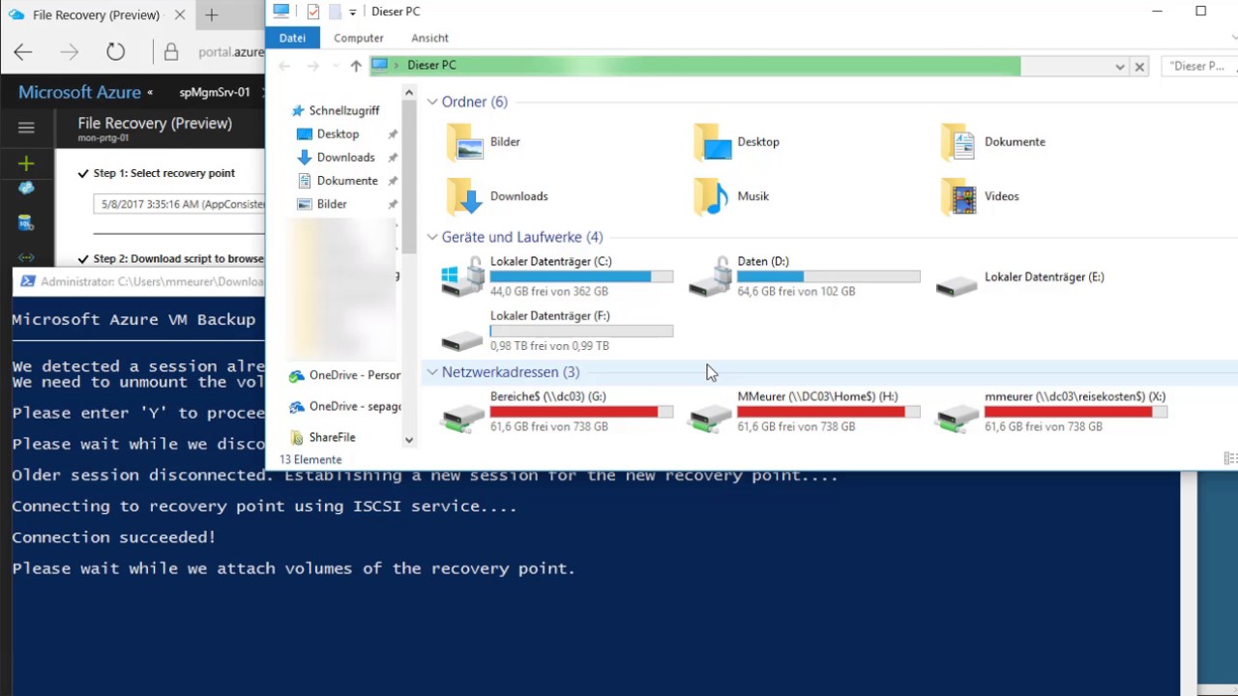
Task: Click the Explorer up-one-level arrow
Action: point(356,66)
